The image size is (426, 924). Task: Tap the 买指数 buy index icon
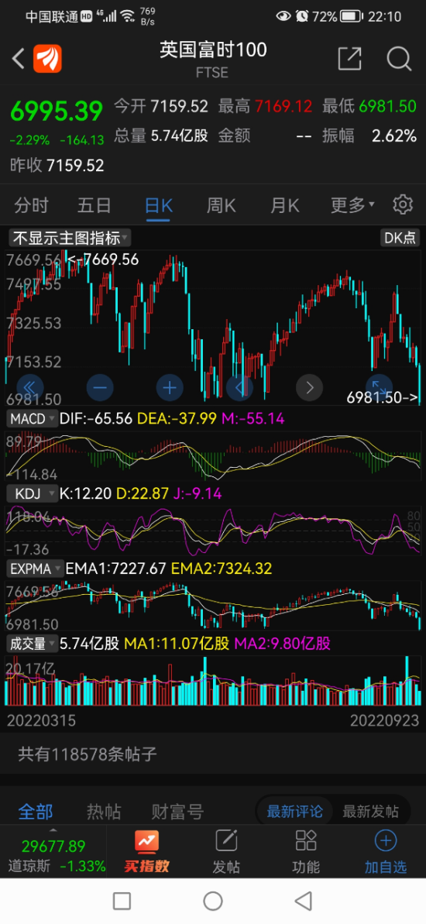(x=146, y=852)
